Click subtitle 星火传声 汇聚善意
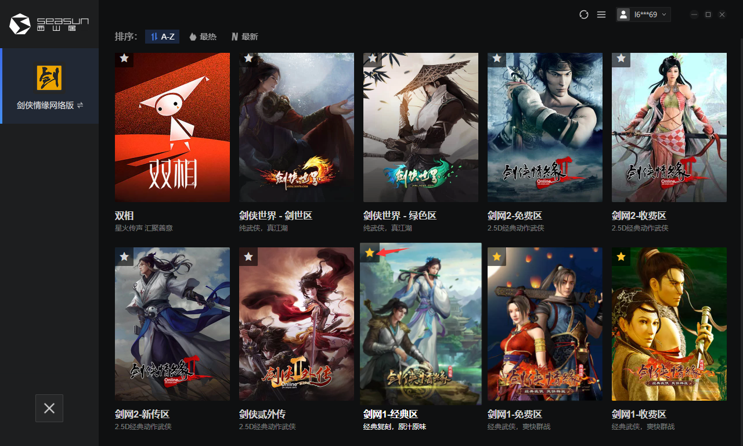Screen dimensions: 743x446 [x=144, y=228]
